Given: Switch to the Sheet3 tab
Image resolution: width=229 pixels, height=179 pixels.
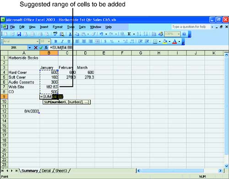Looking at the screenshot, I should (x=61, y=171).
